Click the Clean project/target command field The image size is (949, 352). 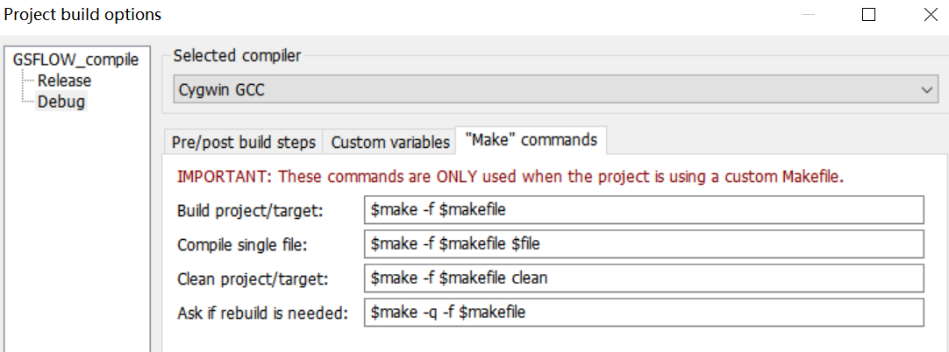click(644, 278)
